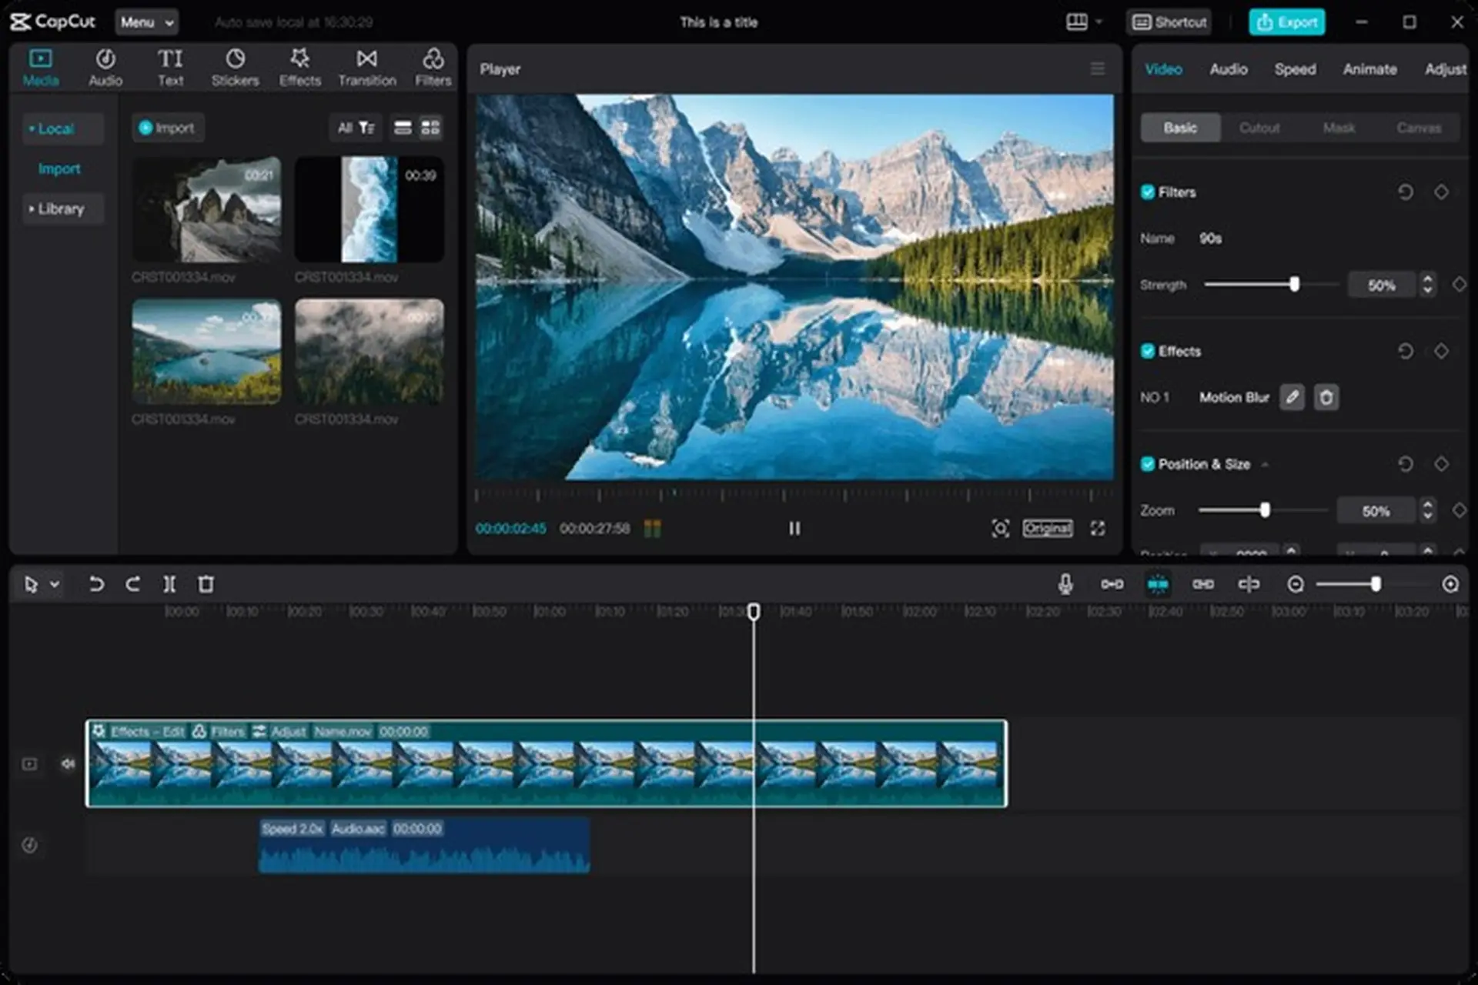Record a voiceover with the microphone icon
Viewport: 1478px width, 985px height.
click(x=1066, y=584)
